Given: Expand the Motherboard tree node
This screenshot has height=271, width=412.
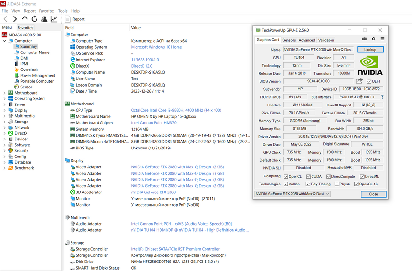Looking at the screenshot, I should pyautogui.click(x=4, y=93).
